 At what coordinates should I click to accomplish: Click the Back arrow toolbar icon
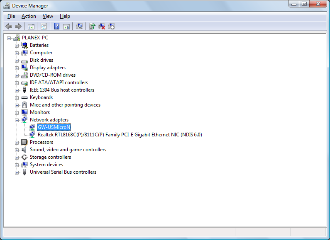coord(9,26)
